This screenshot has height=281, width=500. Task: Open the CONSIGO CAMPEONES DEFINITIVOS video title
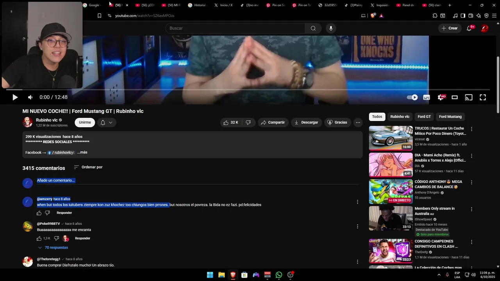[x=436, y=244]
